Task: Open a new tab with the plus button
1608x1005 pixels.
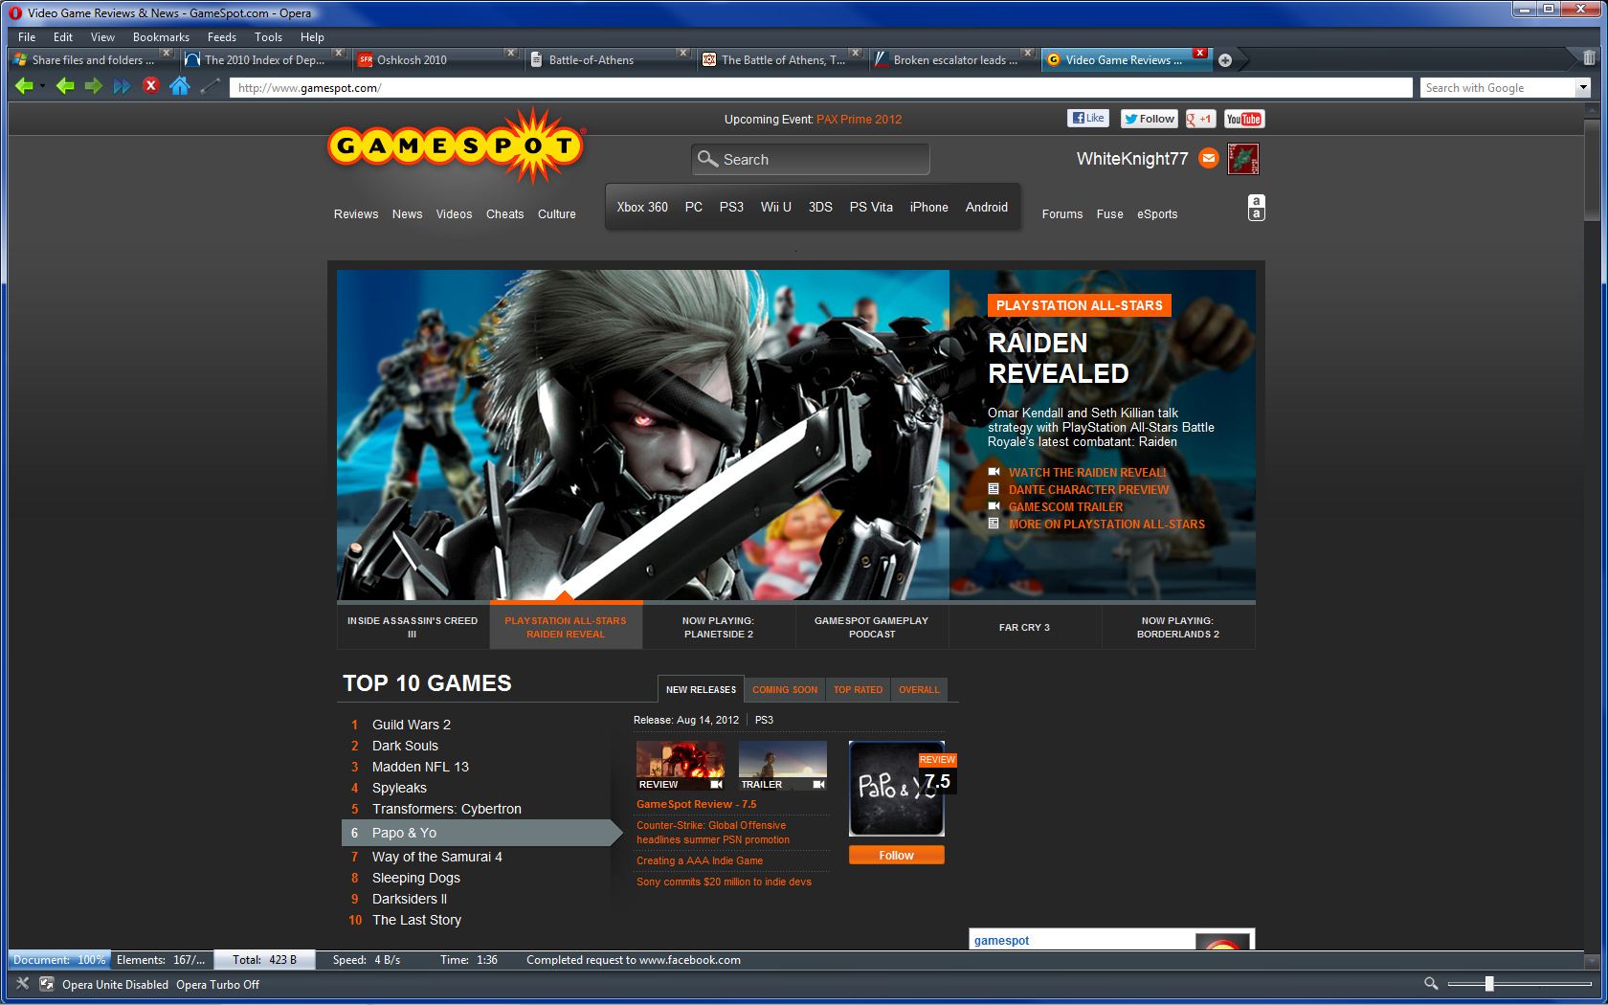Action: point(1225,60)
